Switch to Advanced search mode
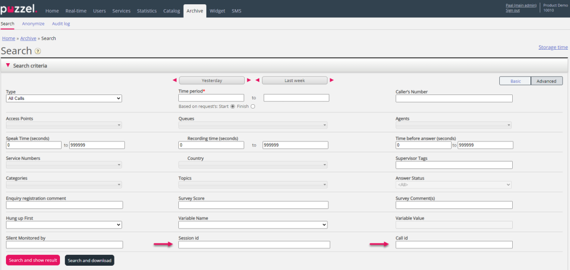 pos(546,81)
